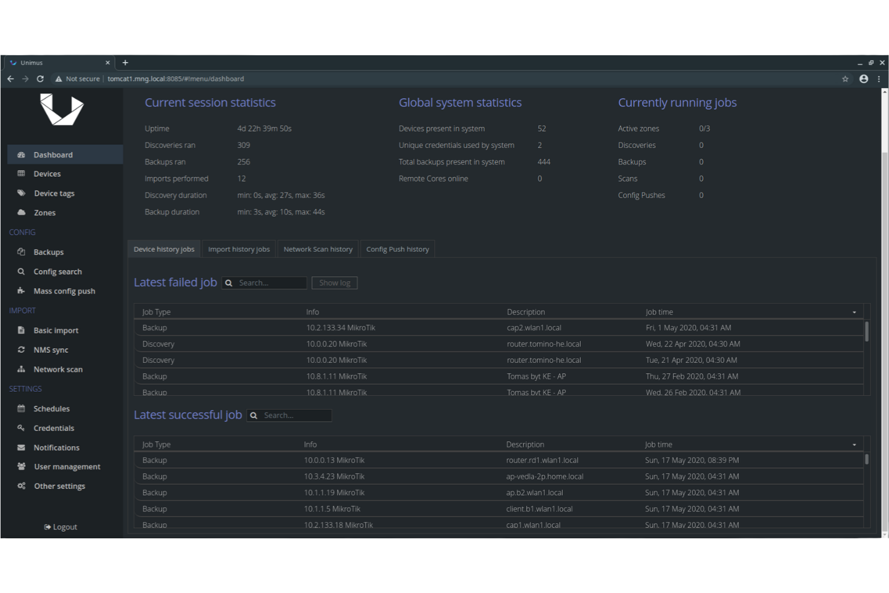Select the ap.b2.wlan1.local row
The image size is (889, 593).
point(499,493)
